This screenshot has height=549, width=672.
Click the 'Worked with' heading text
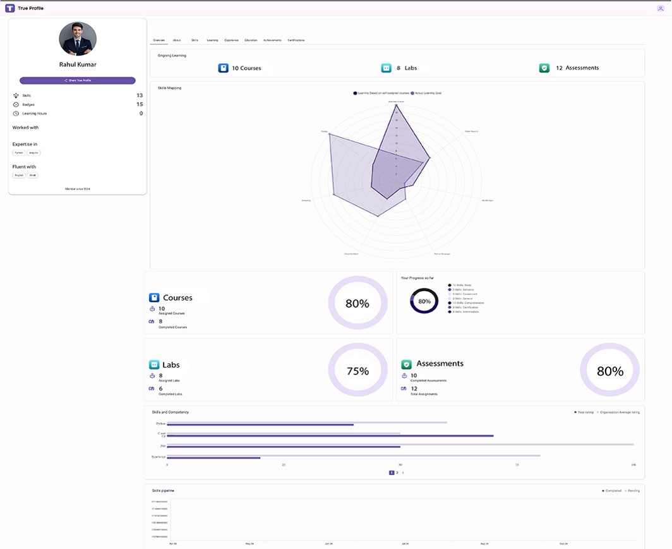(x=25, y=128)
